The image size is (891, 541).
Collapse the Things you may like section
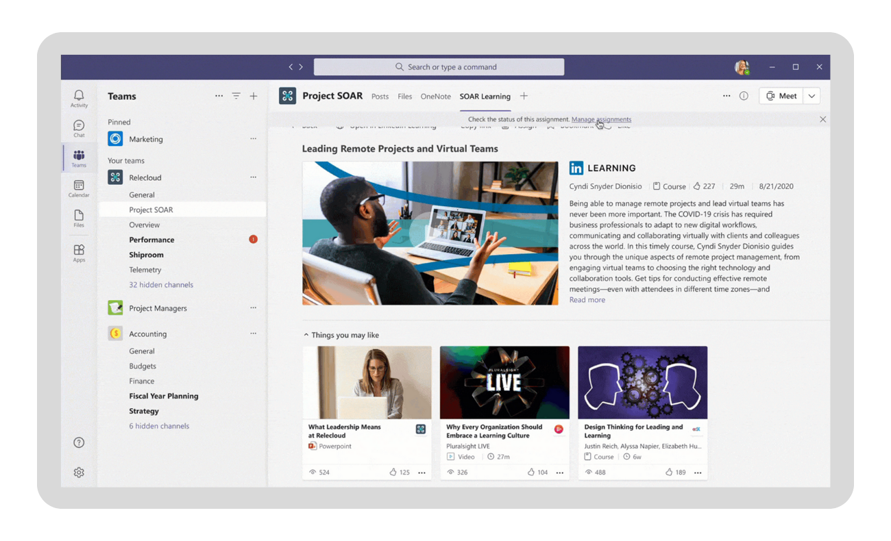pyautogui.click(x=306, y=335)
